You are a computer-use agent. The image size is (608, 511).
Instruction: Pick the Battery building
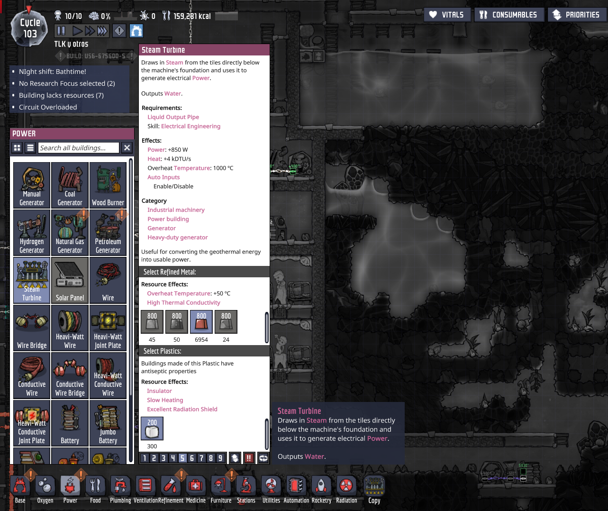tap(70, 423)
